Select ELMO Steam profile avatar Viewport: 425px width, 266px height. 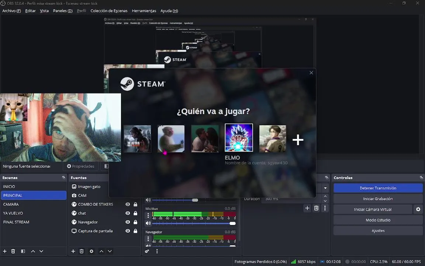pos(239,137)
